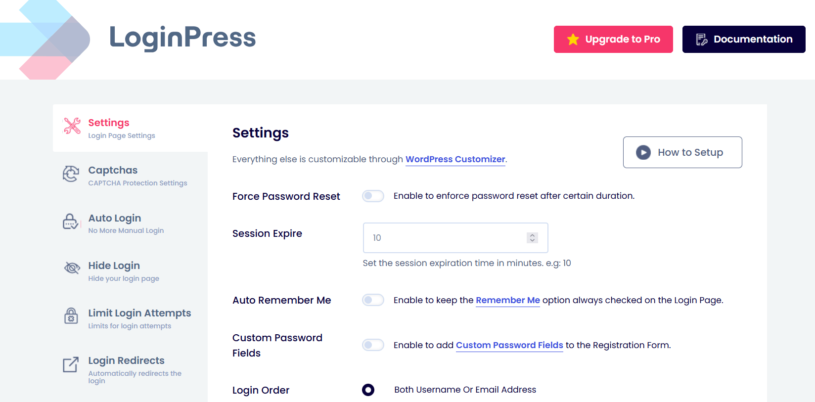Click the Limit Login Attempts lock icon

[71, 316]
